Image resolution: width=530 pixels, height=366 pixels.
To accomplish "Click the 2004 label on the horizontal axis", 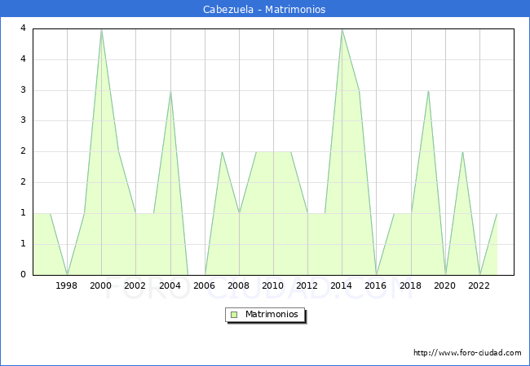I will click(x=170, y=285).
